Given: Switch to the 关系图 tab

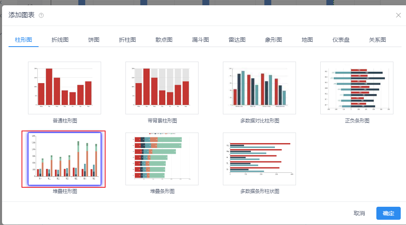Looking at the screenshot, I should coord(378,40).
